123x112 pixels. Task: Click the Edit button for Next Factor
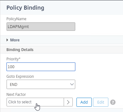coord(101,102)
